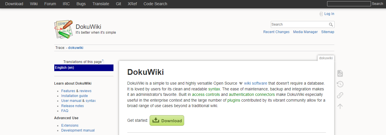Click the authentication connectors link
Viewport: 386px width, 135px height.
tap(252, 94)
